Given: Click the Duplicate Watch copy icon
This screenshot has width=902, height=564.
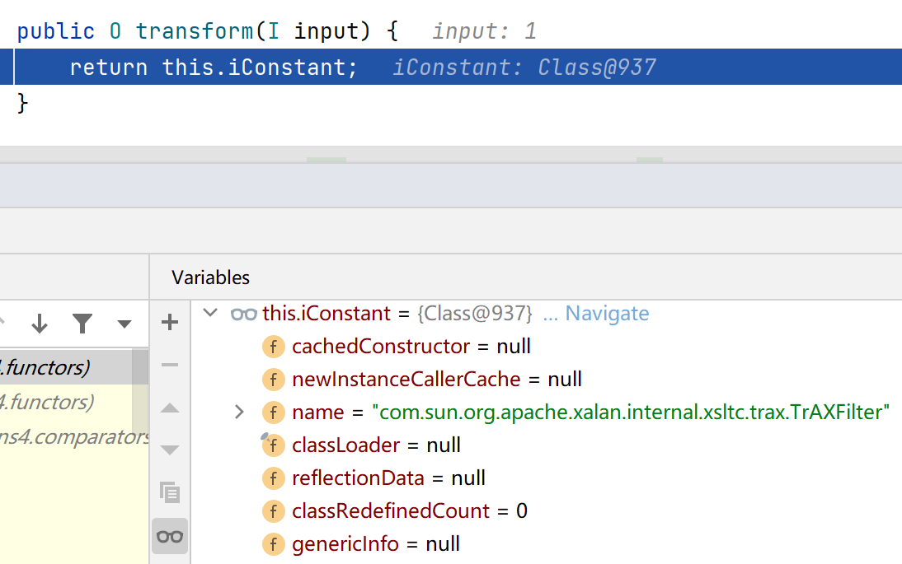Looking at the screenshot, I should click(x=170, y=492).
